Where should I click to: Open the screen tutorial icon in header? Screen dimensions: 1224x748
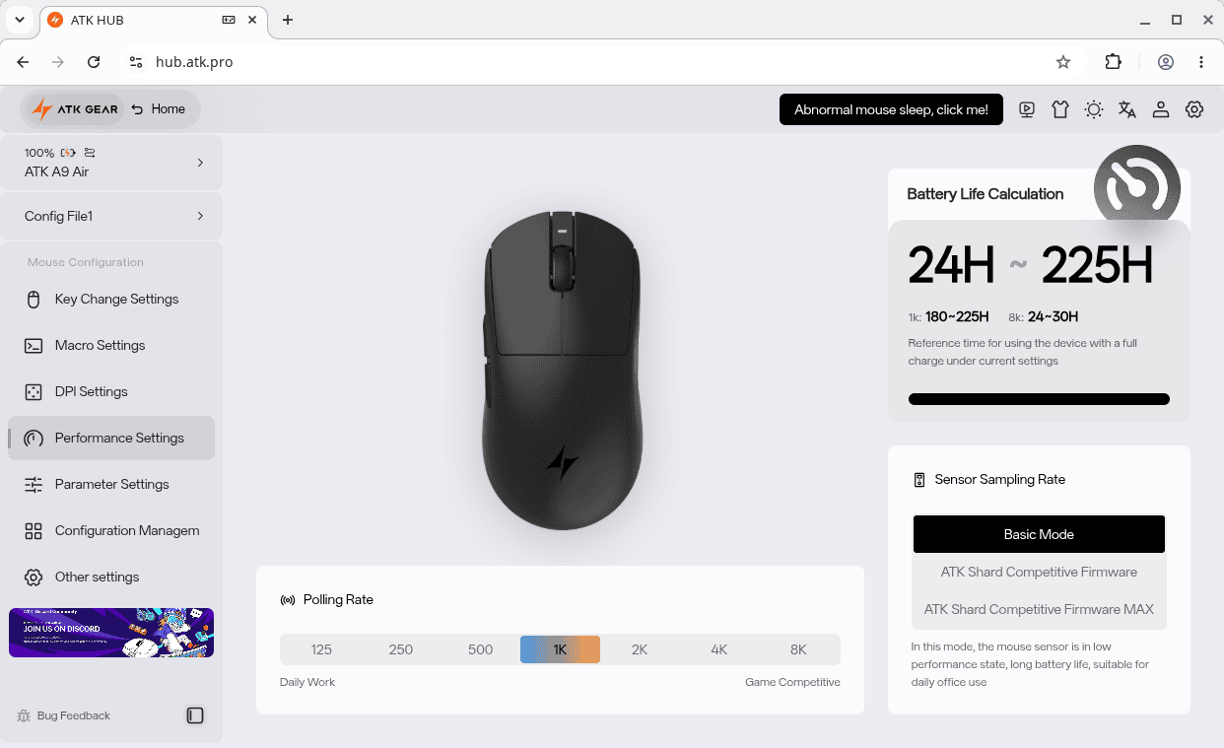click(x=1027, y=109)
